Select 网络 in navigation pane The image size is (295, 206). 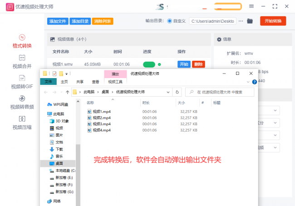tap(54, 201)
